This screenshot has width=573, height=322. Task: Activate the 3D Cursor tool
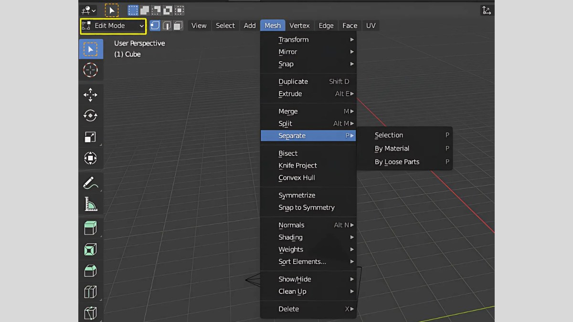(x=91, y=70)
